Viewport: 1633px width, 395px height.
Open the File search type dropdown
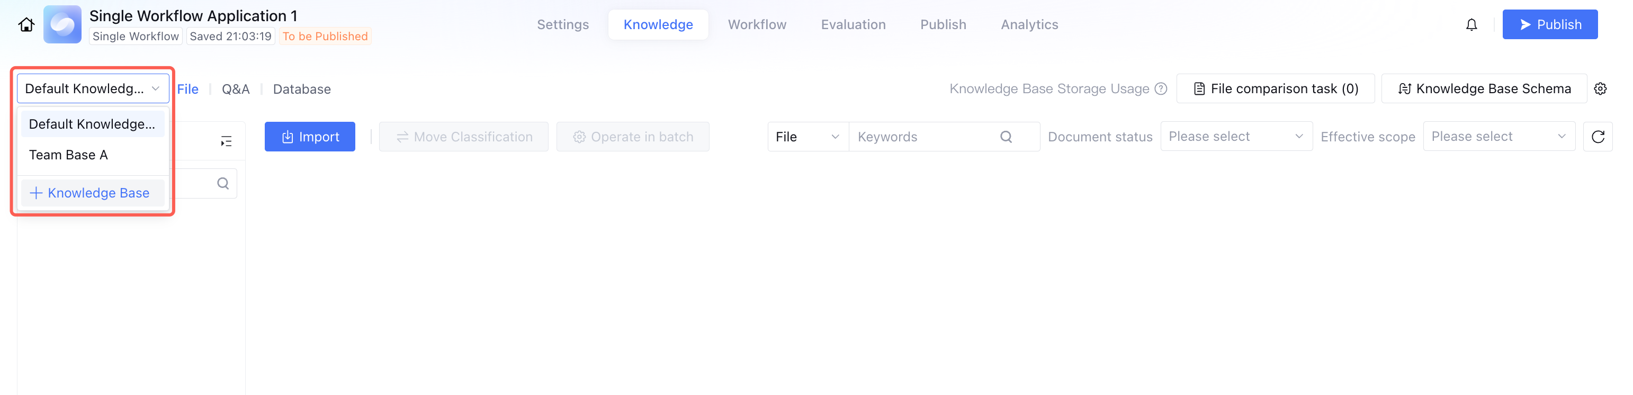click(x=807, y=137)
